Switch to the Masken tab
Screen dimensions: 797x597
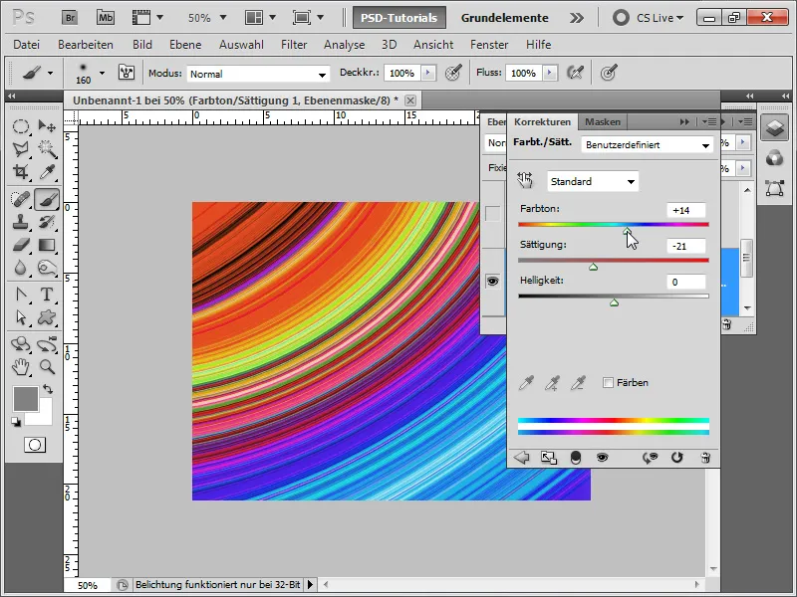[x=603, y=121]
